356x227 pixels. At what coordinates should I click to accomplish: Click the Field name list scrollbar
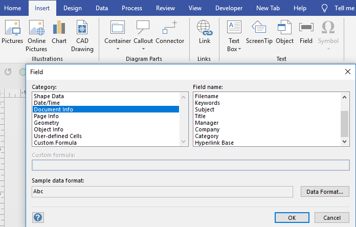pos(345,123)
